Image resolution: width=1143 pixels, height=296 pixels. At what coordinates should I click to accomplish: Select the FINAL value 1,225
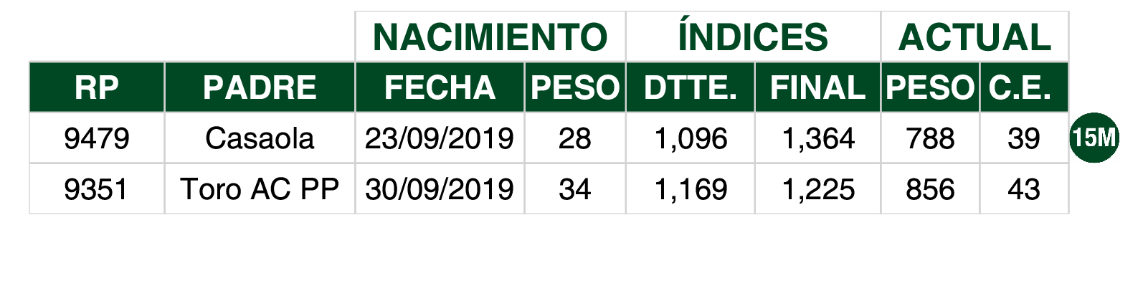[x=817, y=189]
